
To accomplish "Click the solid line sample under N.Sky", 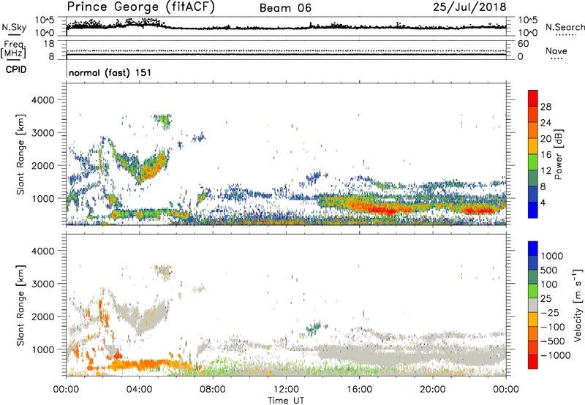I will click(x=14, y=34).
